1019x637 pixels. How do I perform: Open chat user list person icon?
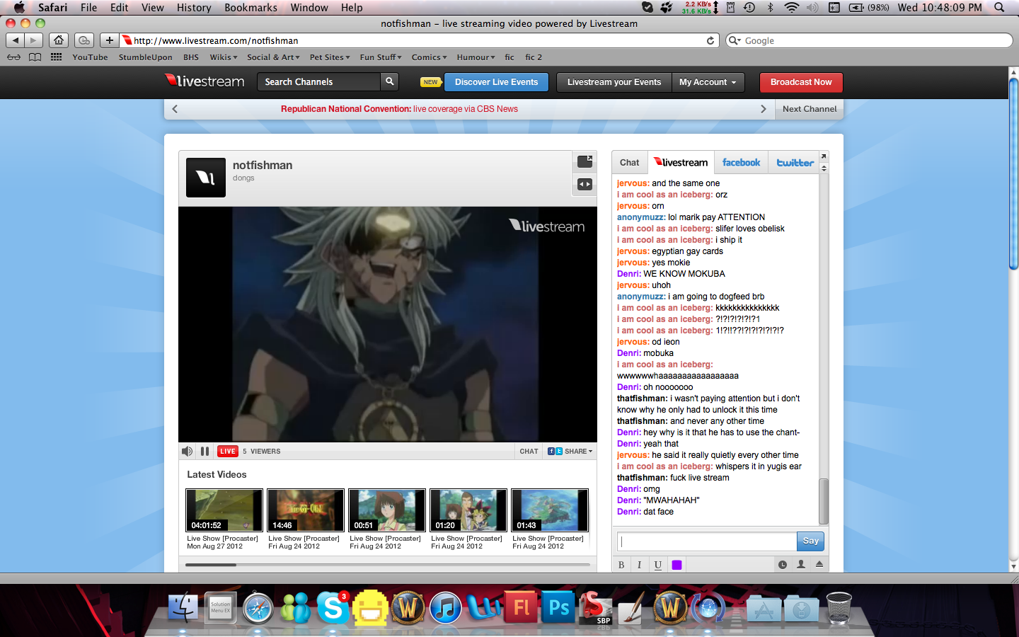coord(801,564)
